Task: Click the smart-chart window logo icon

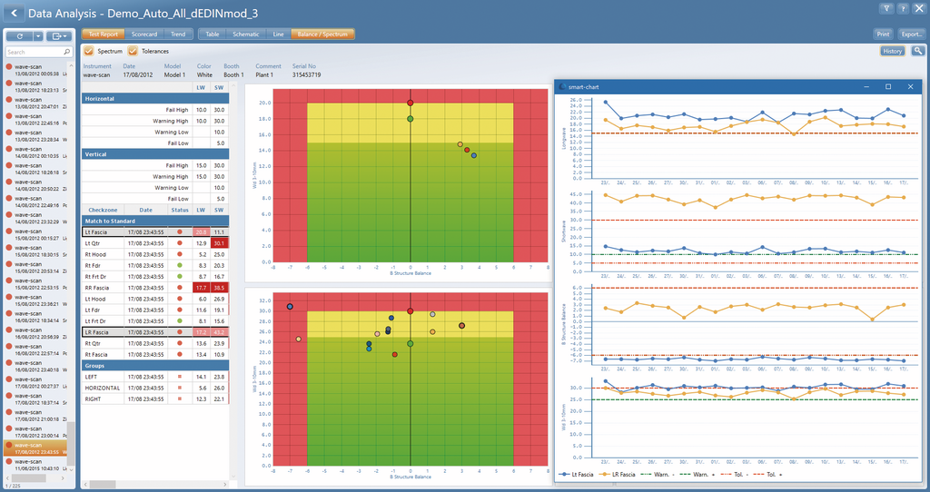Action: (563, 86)
